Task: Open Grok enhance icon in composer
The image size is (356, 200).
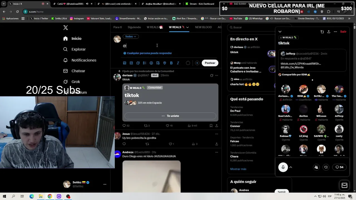Action: (138, 63)
